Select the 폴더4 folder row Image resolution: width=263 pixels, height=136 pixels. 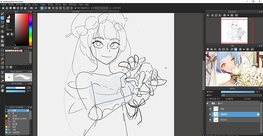(233, 103)
